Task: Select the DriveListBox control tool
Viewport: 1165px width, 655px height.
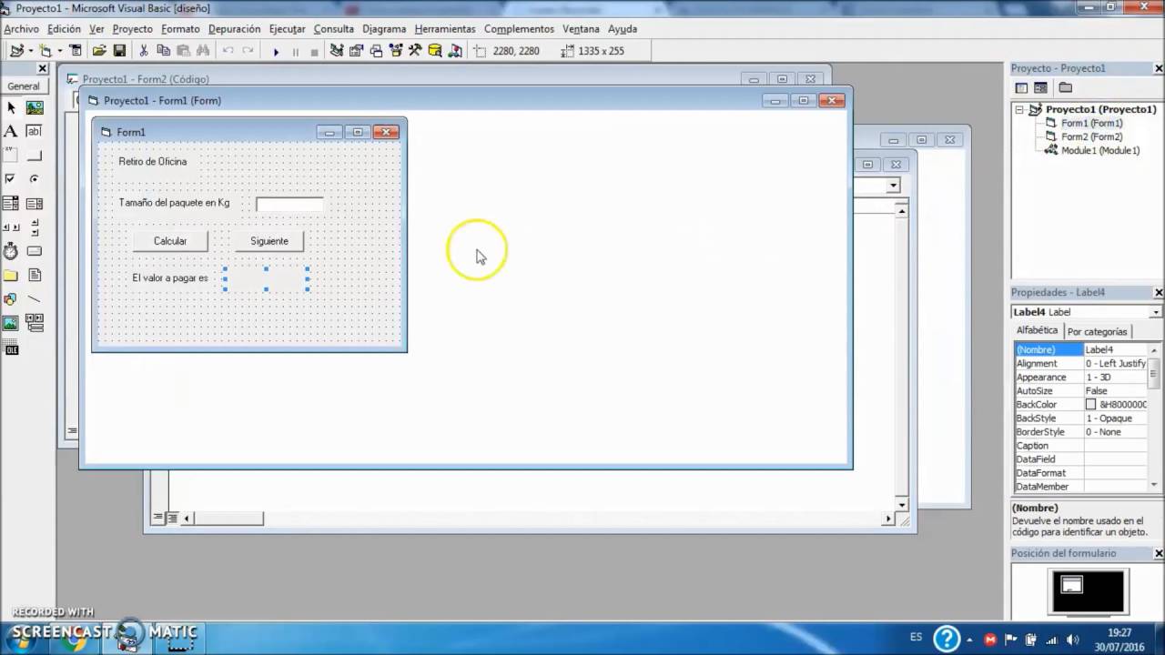Action: point(35,251)
